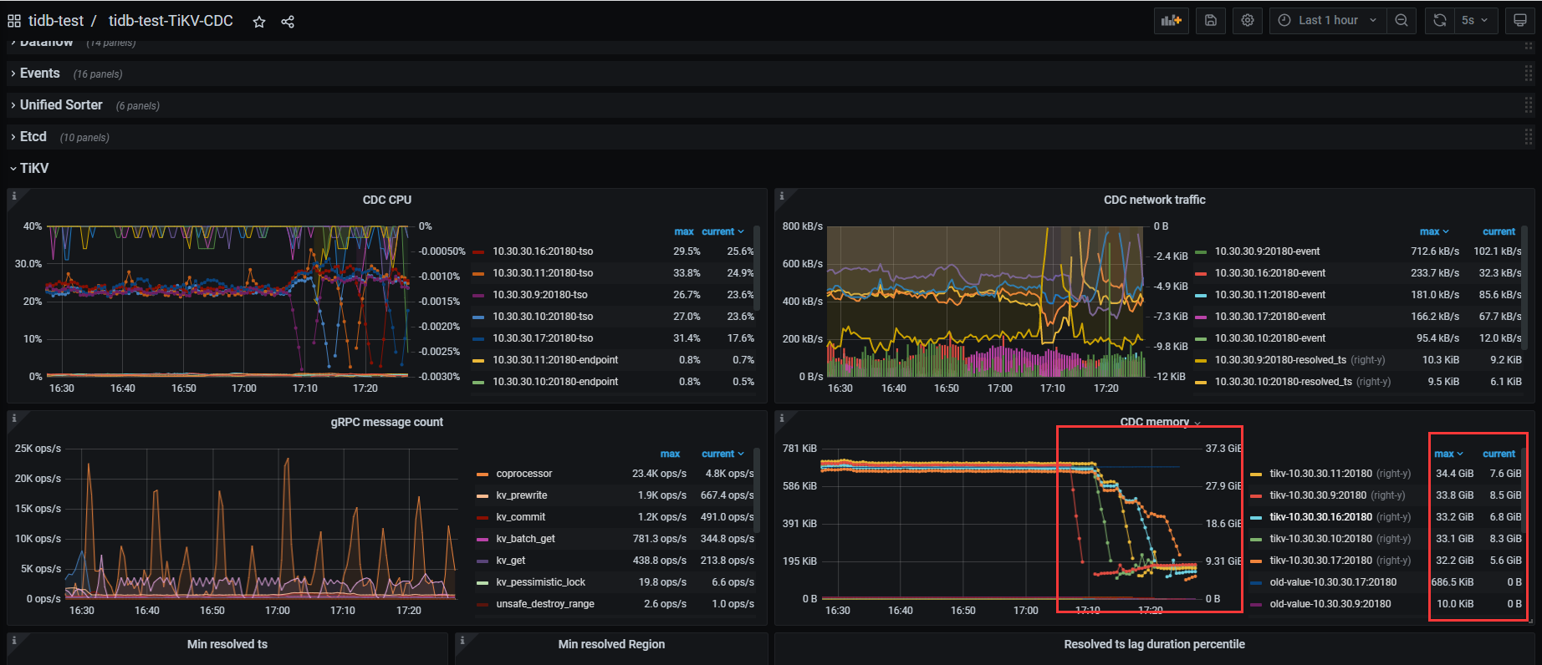Click the add panel icon
Image resolution: width=1542 pixels, height=665 pixels.
pos(1172,21)
